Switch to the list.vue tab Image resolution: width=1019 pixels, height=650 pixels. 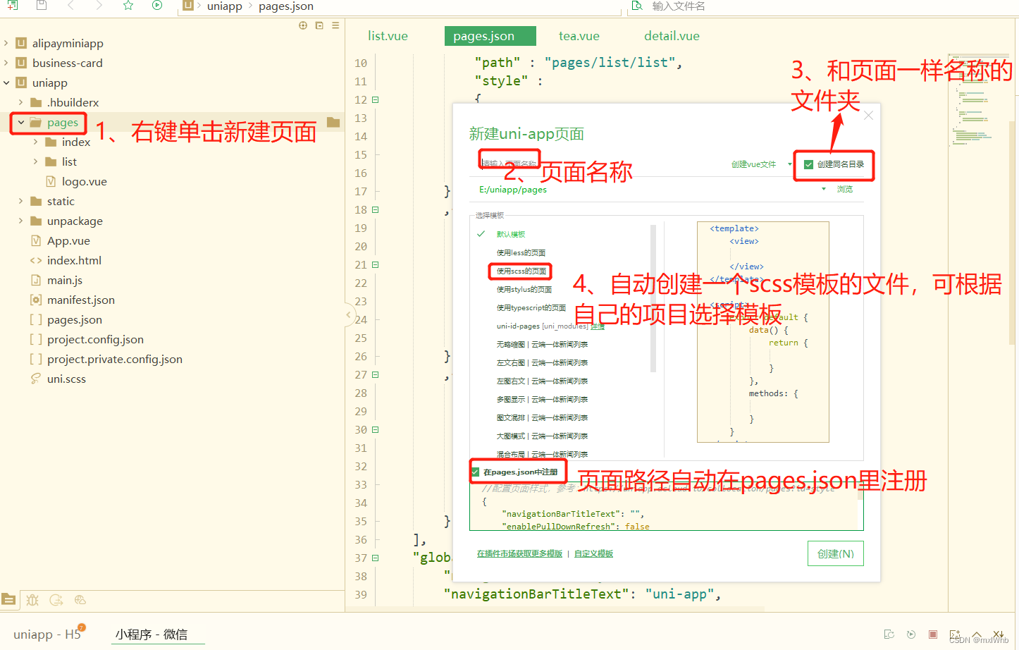pos(388,36)
